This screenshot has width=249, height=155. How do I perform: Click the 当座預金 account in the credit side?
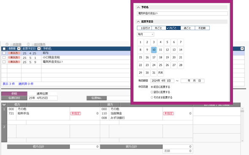coord(116,113)
